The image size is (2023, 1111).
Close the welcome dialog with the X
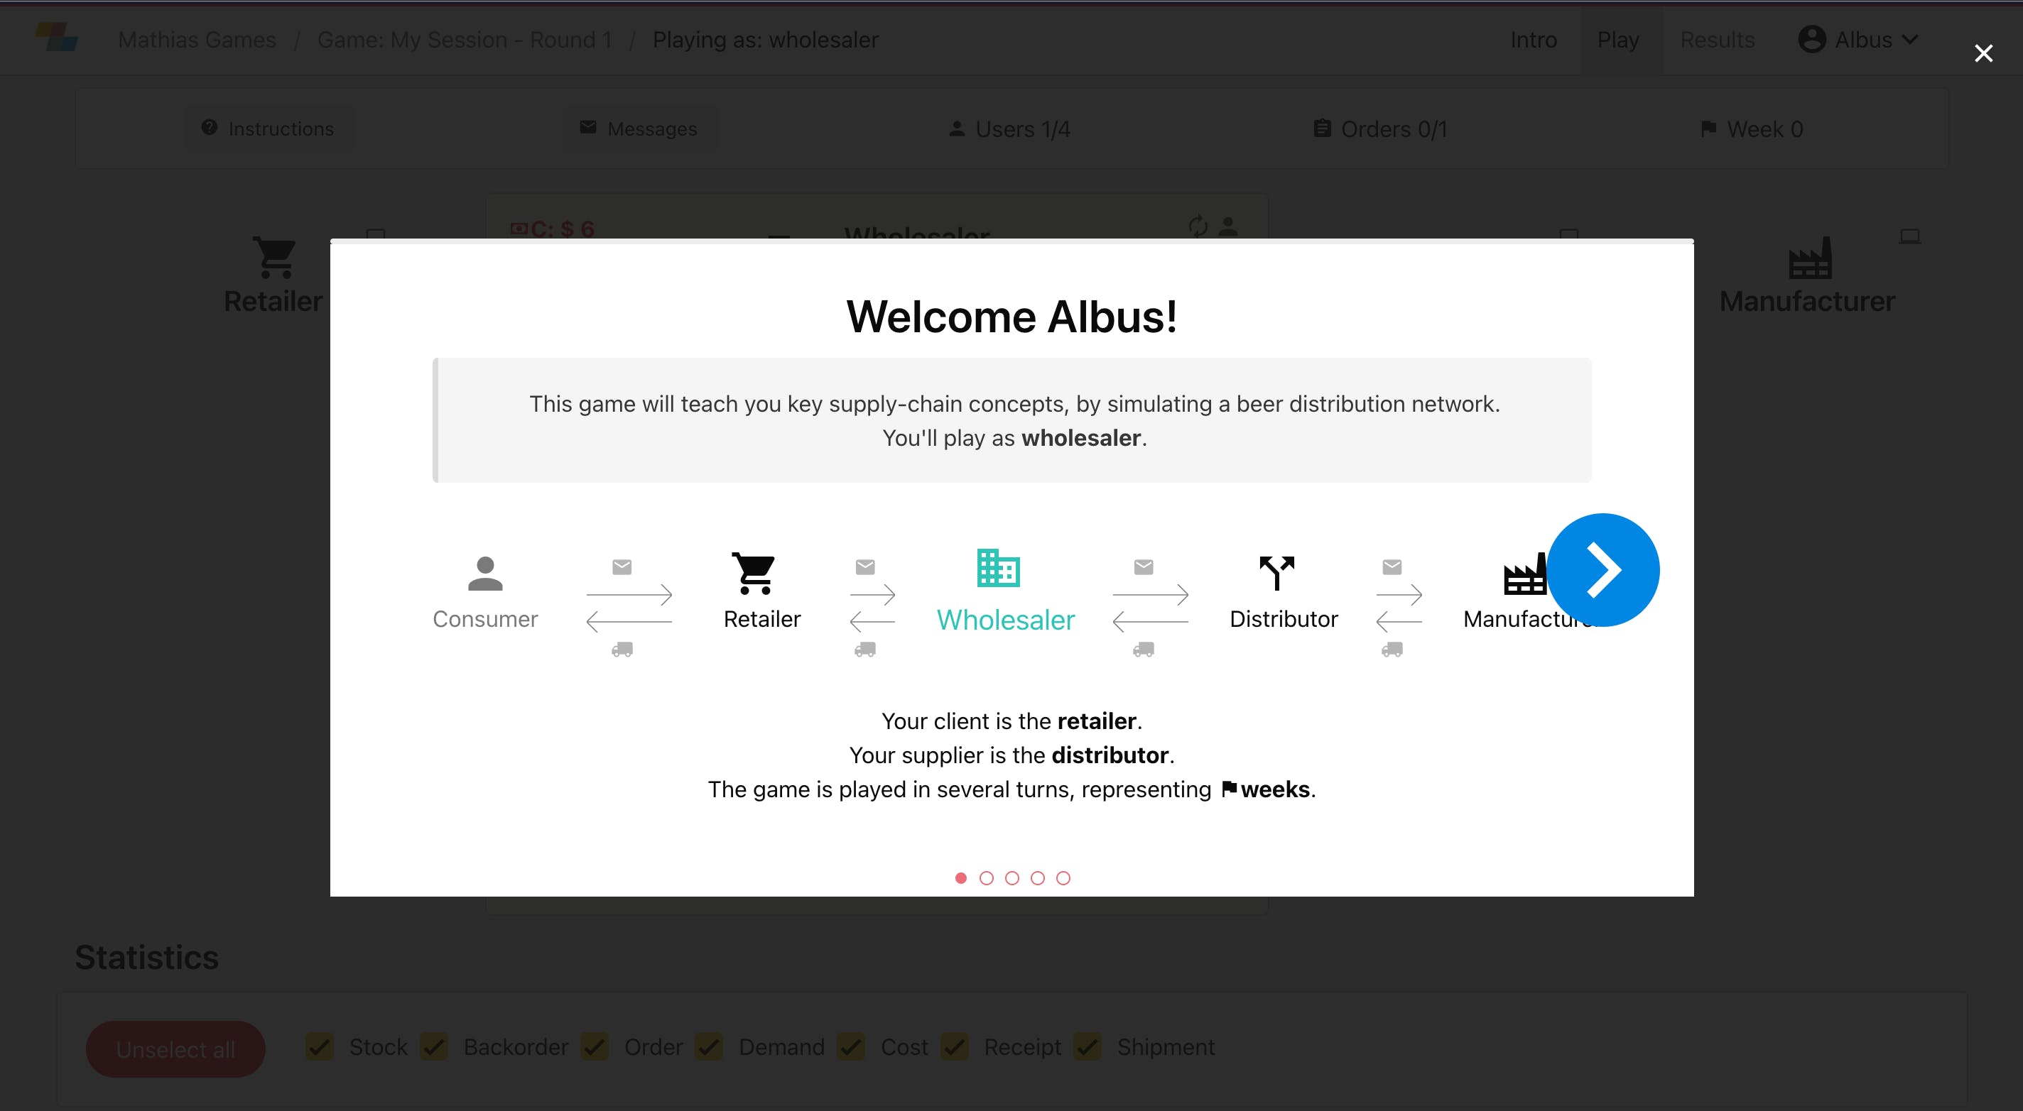1984,53
